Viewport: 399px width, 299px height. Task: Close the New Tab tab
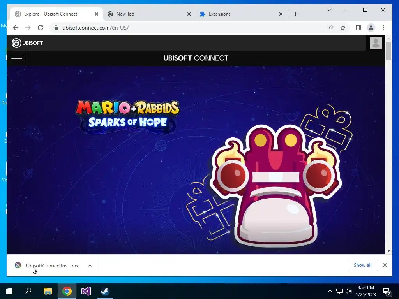(189, 14)
